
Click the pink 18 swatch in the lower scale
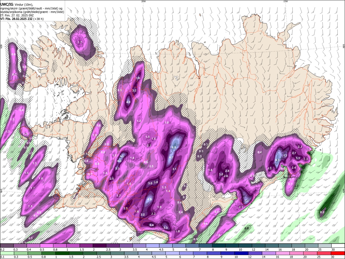296,253
